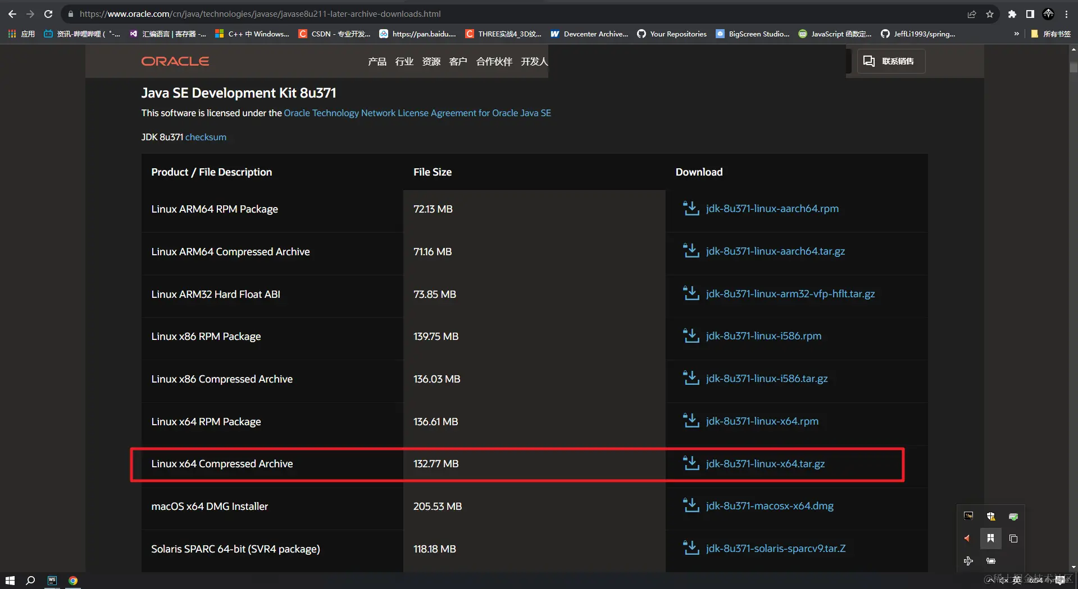
Task: Click the share page icon in address bar
Action: click(972, 14)
